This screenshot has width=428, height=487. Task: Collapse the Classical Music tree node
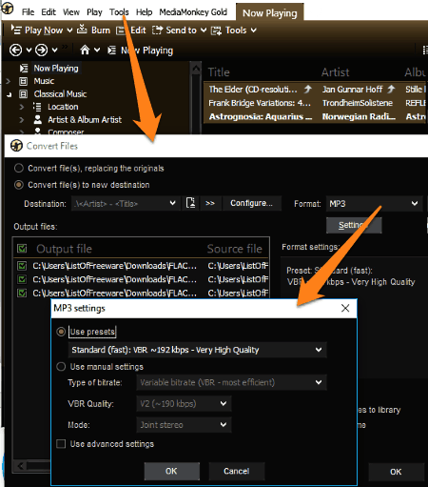(9, 94)
